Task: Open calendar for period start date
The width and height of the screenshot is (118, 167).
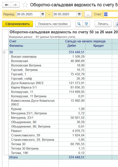Action: [x=43, y=14]
